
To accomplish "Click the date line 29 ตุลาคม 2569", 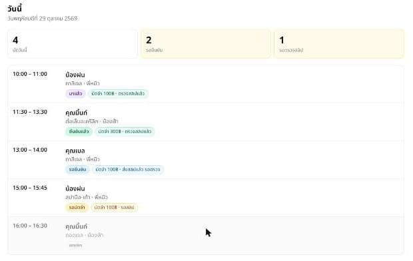I will click(43, 19).
